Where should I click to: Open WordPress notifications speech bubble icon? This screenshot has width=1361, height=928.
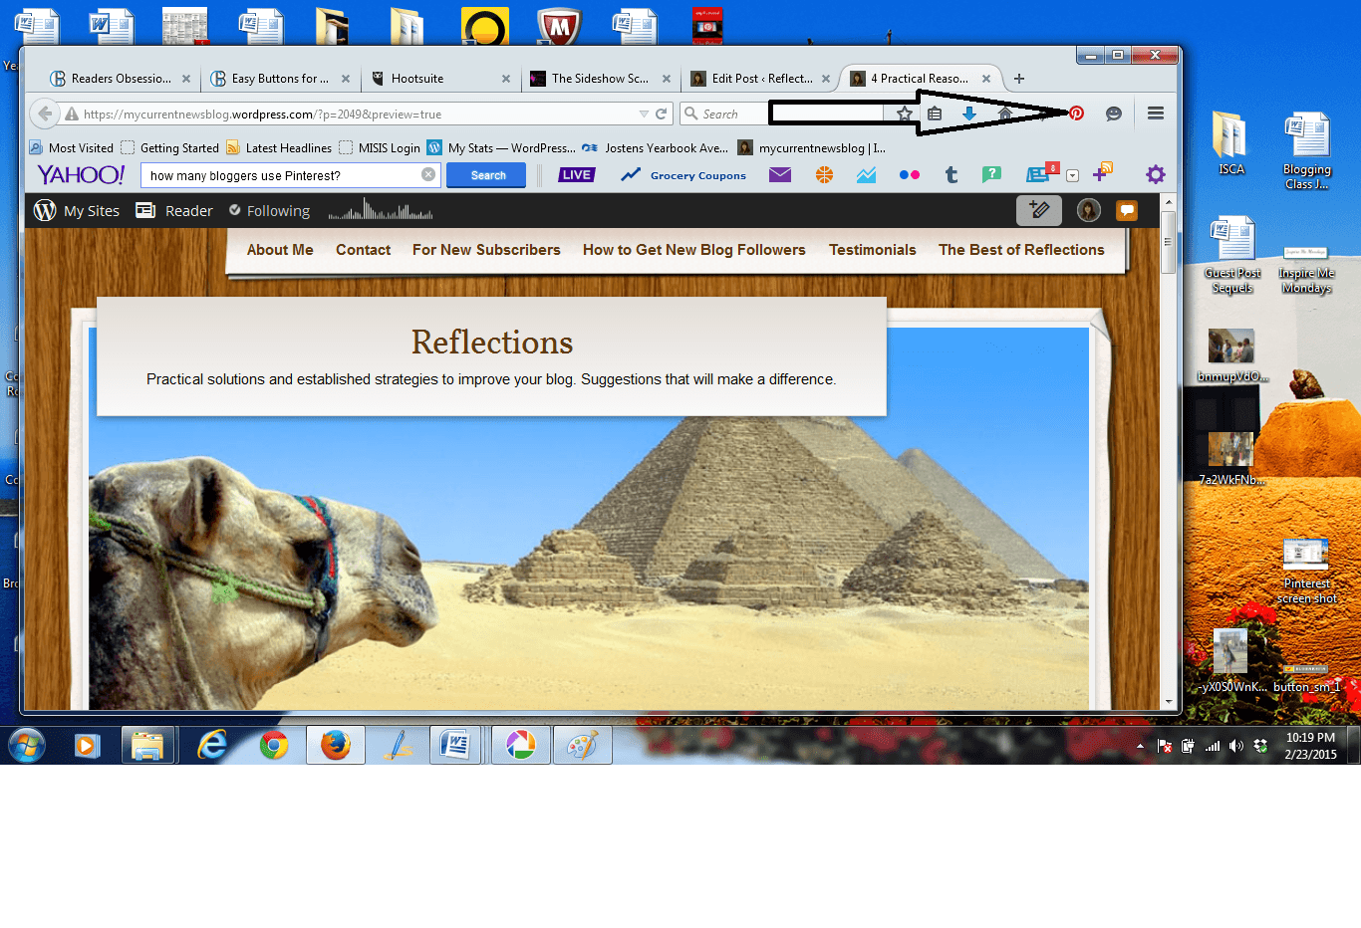tap(1126, 210)
